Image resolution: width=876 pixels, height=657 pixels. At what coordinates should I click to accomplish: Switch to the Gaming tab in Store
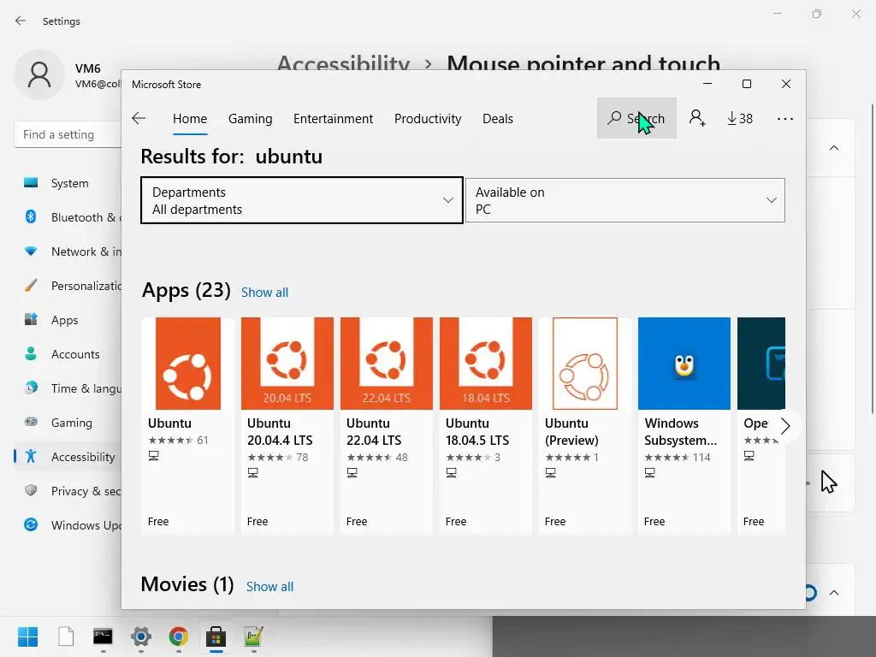coord(251,118)
